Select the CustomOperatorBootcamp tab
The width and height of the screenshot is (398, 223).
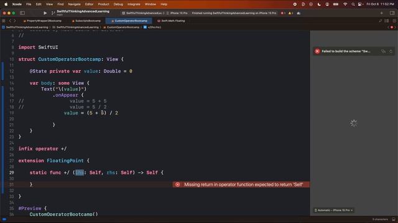129,20
